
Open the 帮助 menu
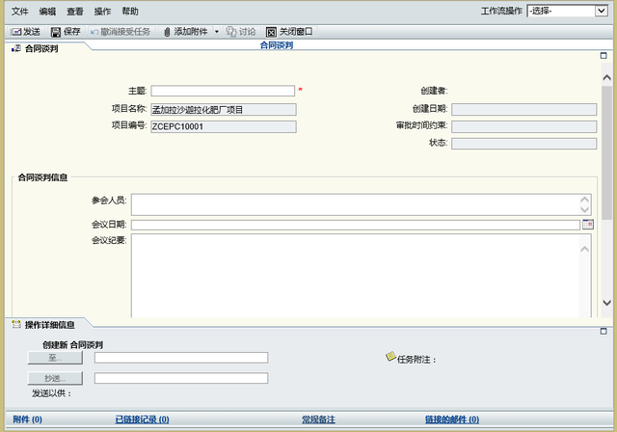pyautogui.click(x=130, y=12)
